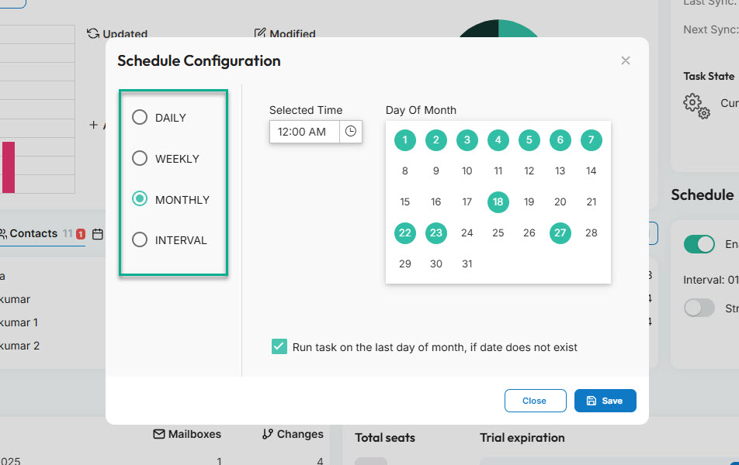
Task: Click the people icon next to Contacts label
Action: pyautogui.click(x=4, y=233)
